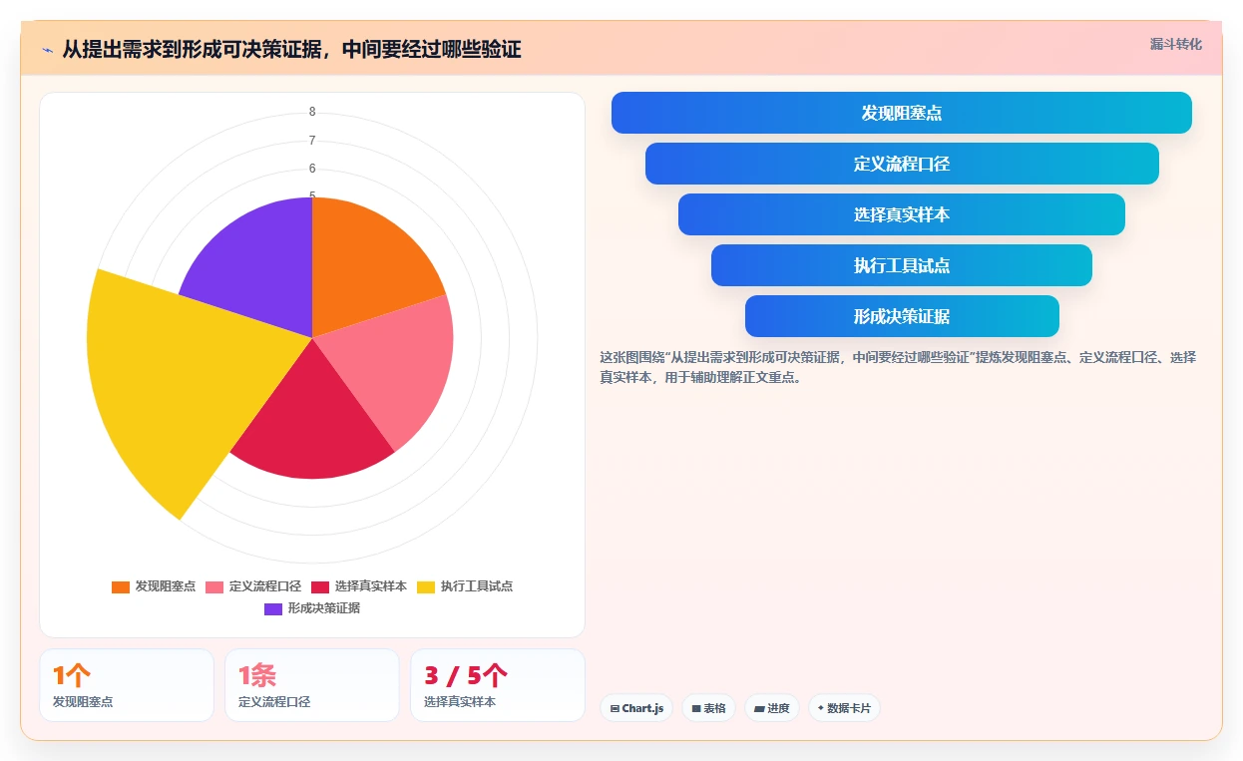Click the 进度 tag icon
Viewport: 1243px width, 761px height.
759,708
